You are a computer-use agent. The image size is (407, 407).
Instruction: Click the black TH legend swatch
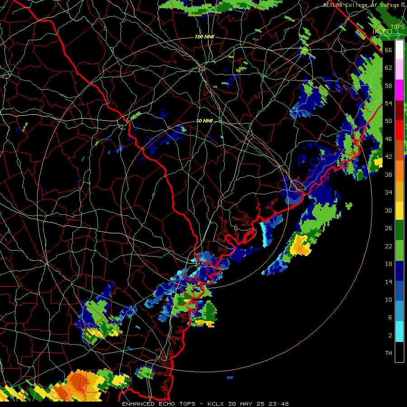[399, 352]
